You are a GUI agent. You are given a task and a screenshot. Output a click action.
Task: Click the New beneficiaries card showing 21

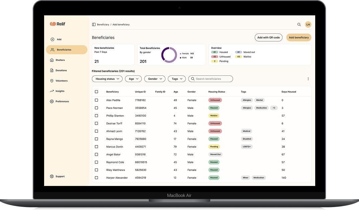(x=113, y=55)
